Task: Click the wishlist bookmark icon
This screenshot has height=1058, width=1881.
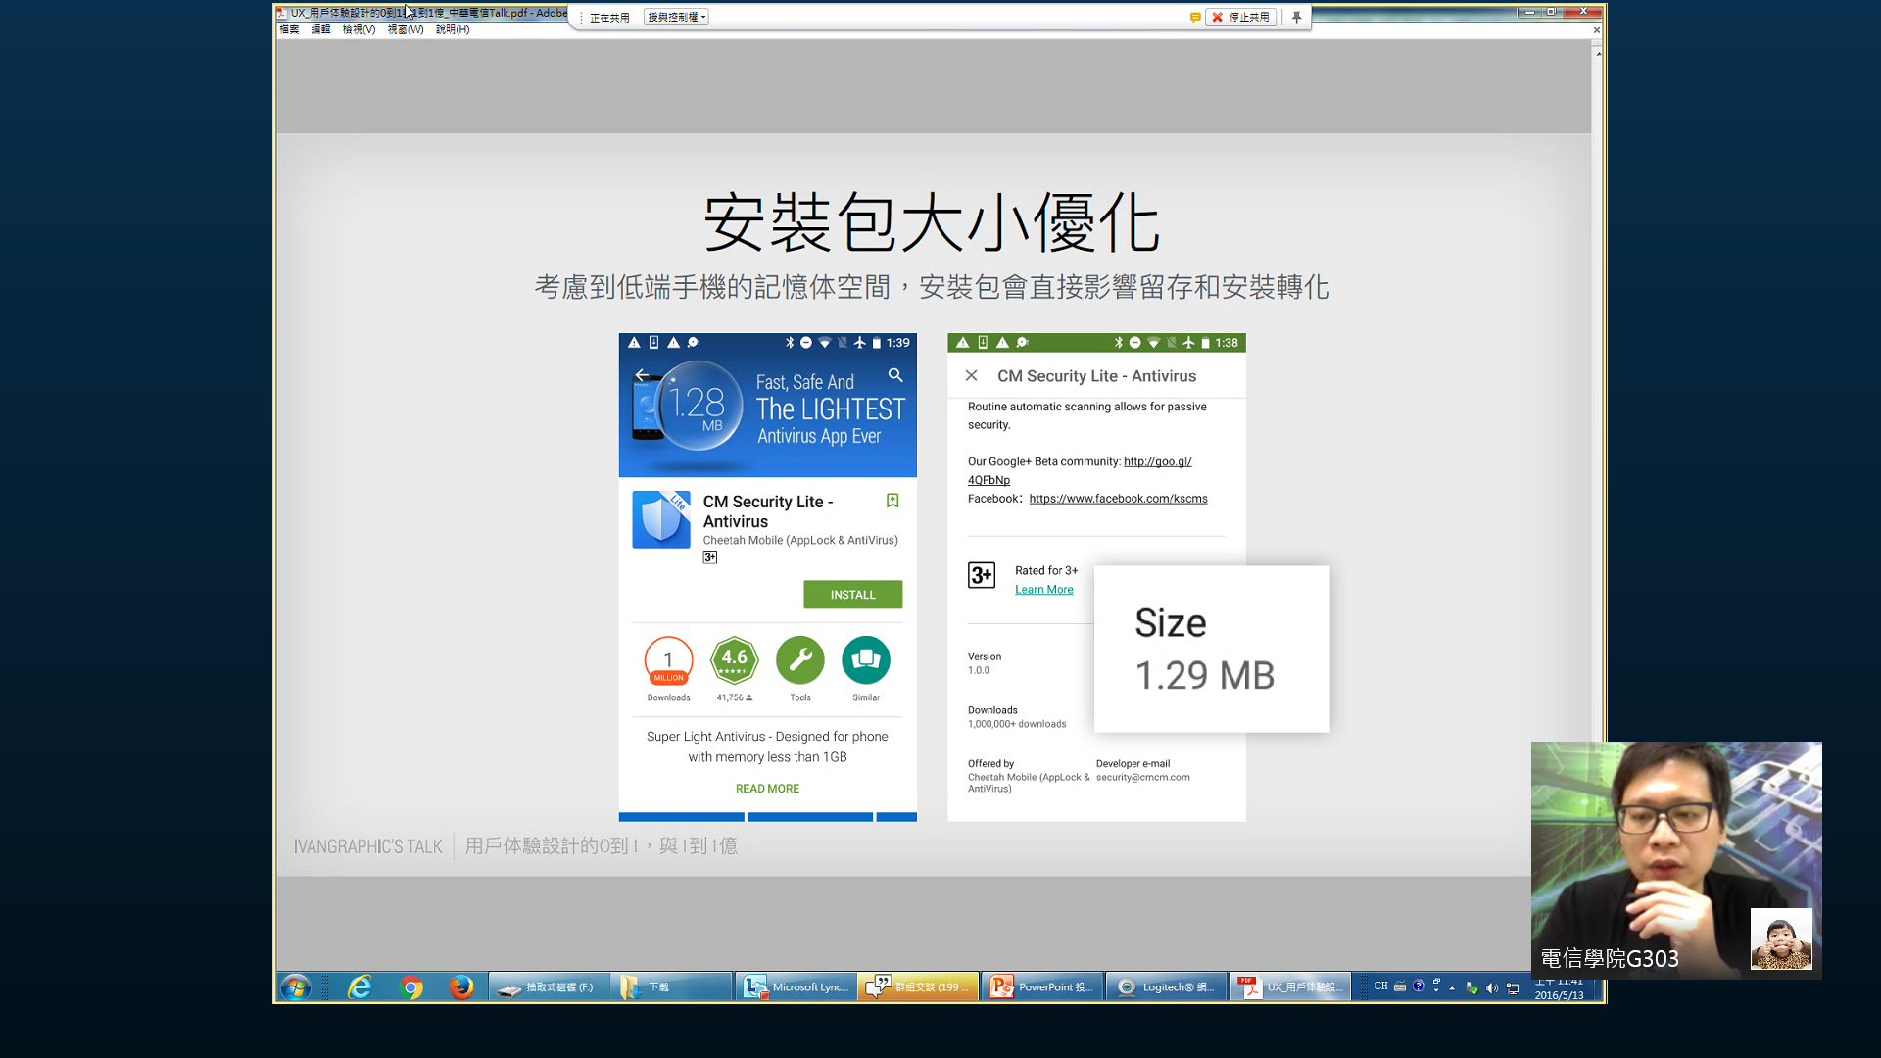Action: (892, 501)
